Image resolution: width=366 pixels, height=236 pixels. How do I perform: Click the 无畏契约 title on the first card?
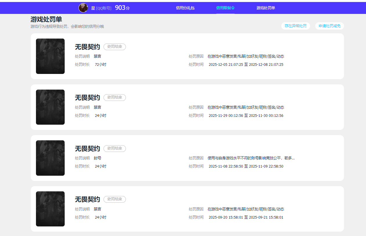click(x=87, y=47)
